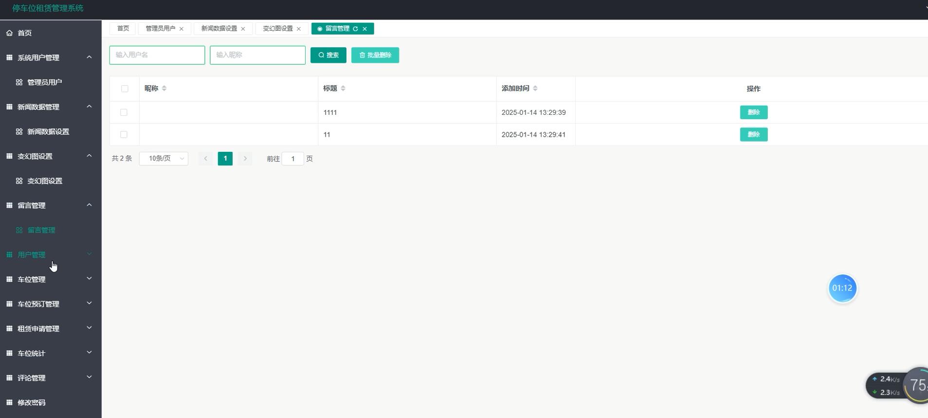The image size is (928, 418).
Task: Click the timestamp 2025-01-14 13:29:39
Action: tap(533, 112)
